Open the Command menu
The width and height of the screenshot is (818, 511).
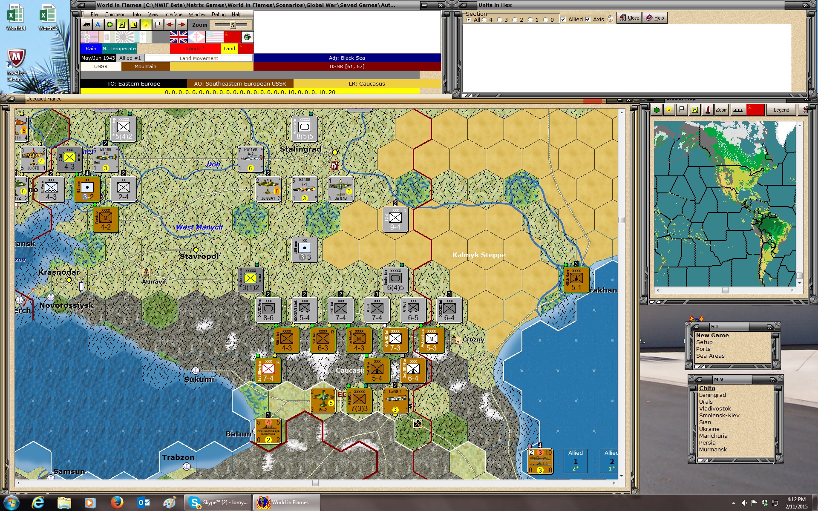[x=115, y=14]
